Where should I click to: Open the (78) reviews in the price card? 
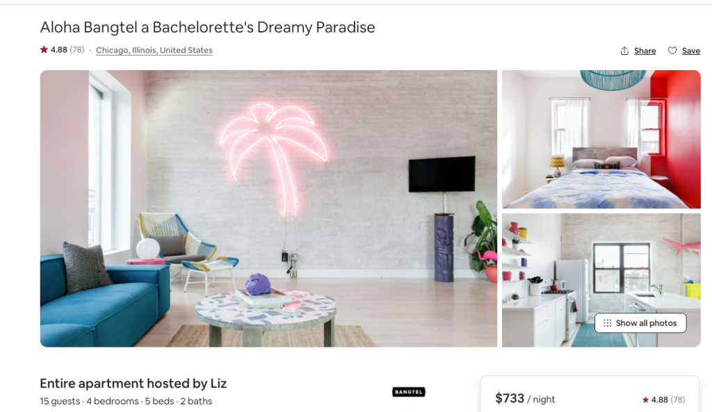click(x=677, y=399)
